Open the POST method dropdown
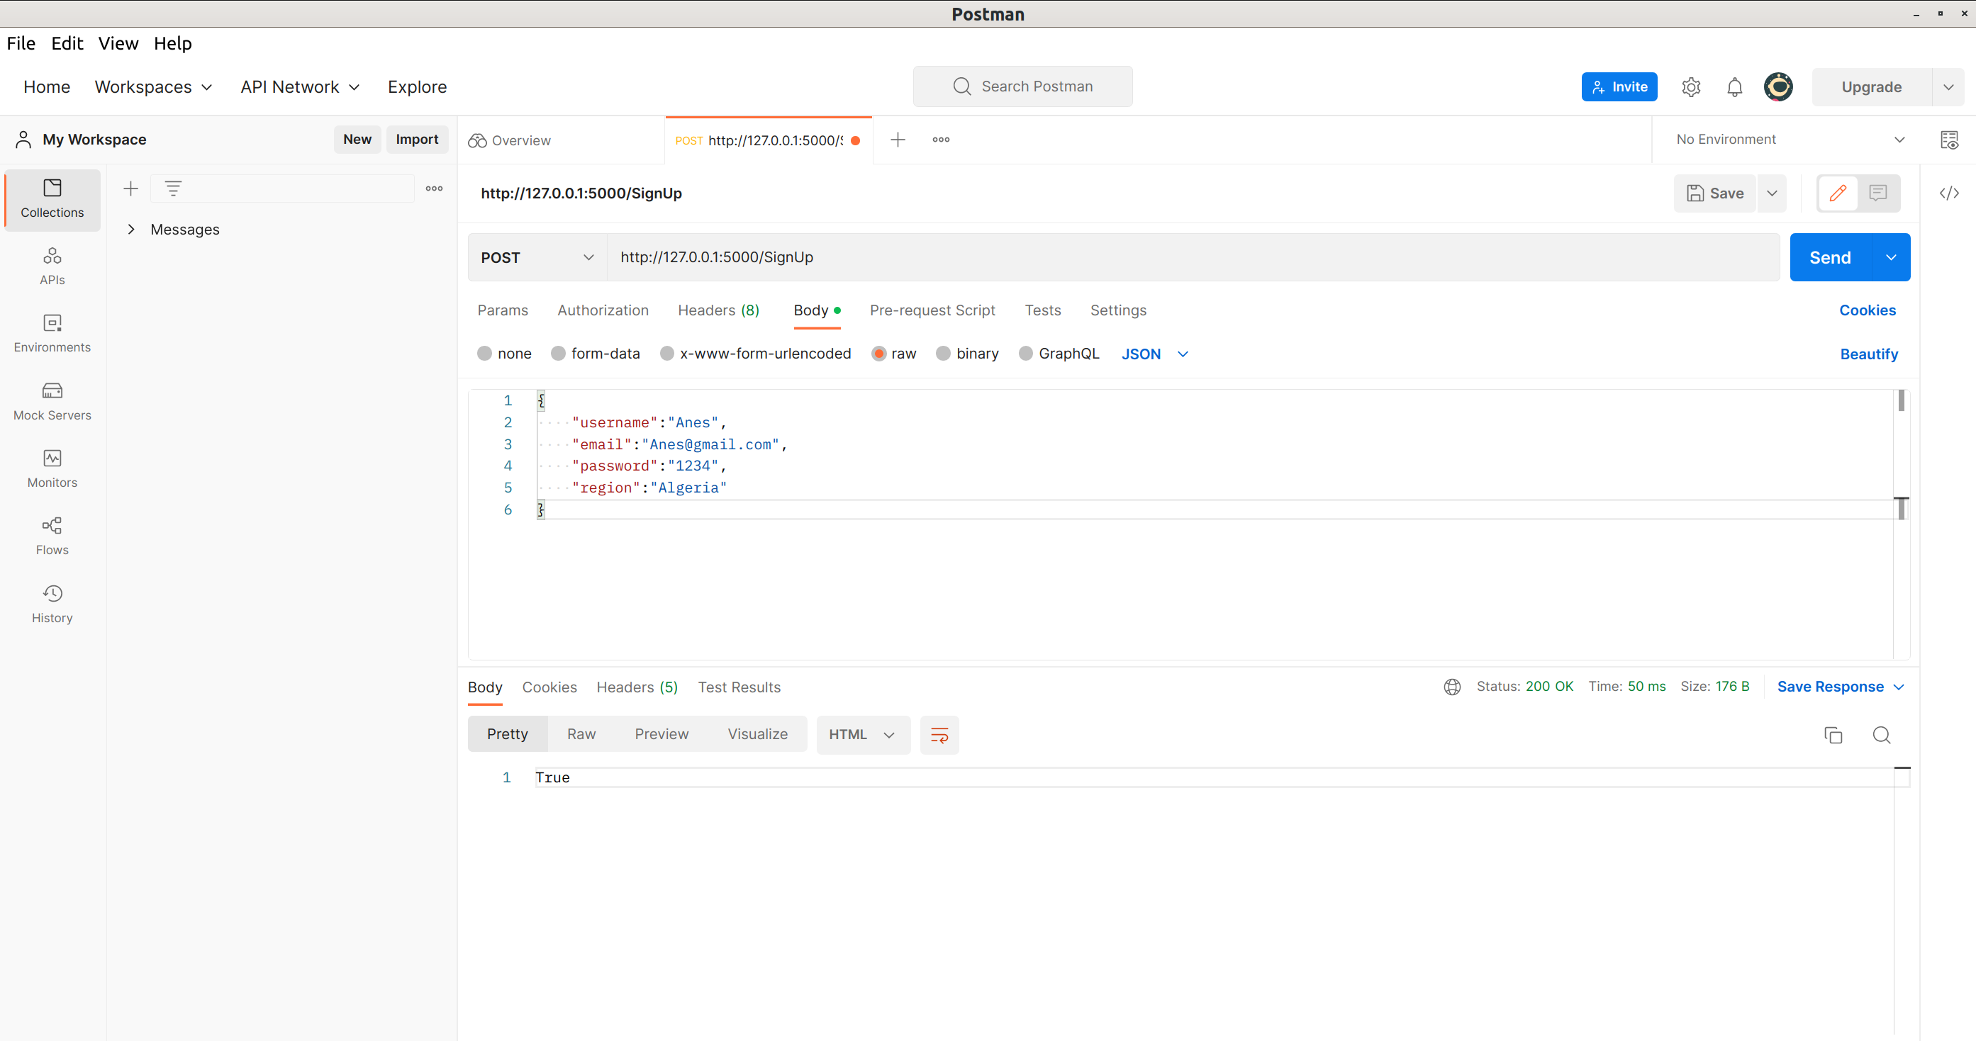 click(537, 257)
